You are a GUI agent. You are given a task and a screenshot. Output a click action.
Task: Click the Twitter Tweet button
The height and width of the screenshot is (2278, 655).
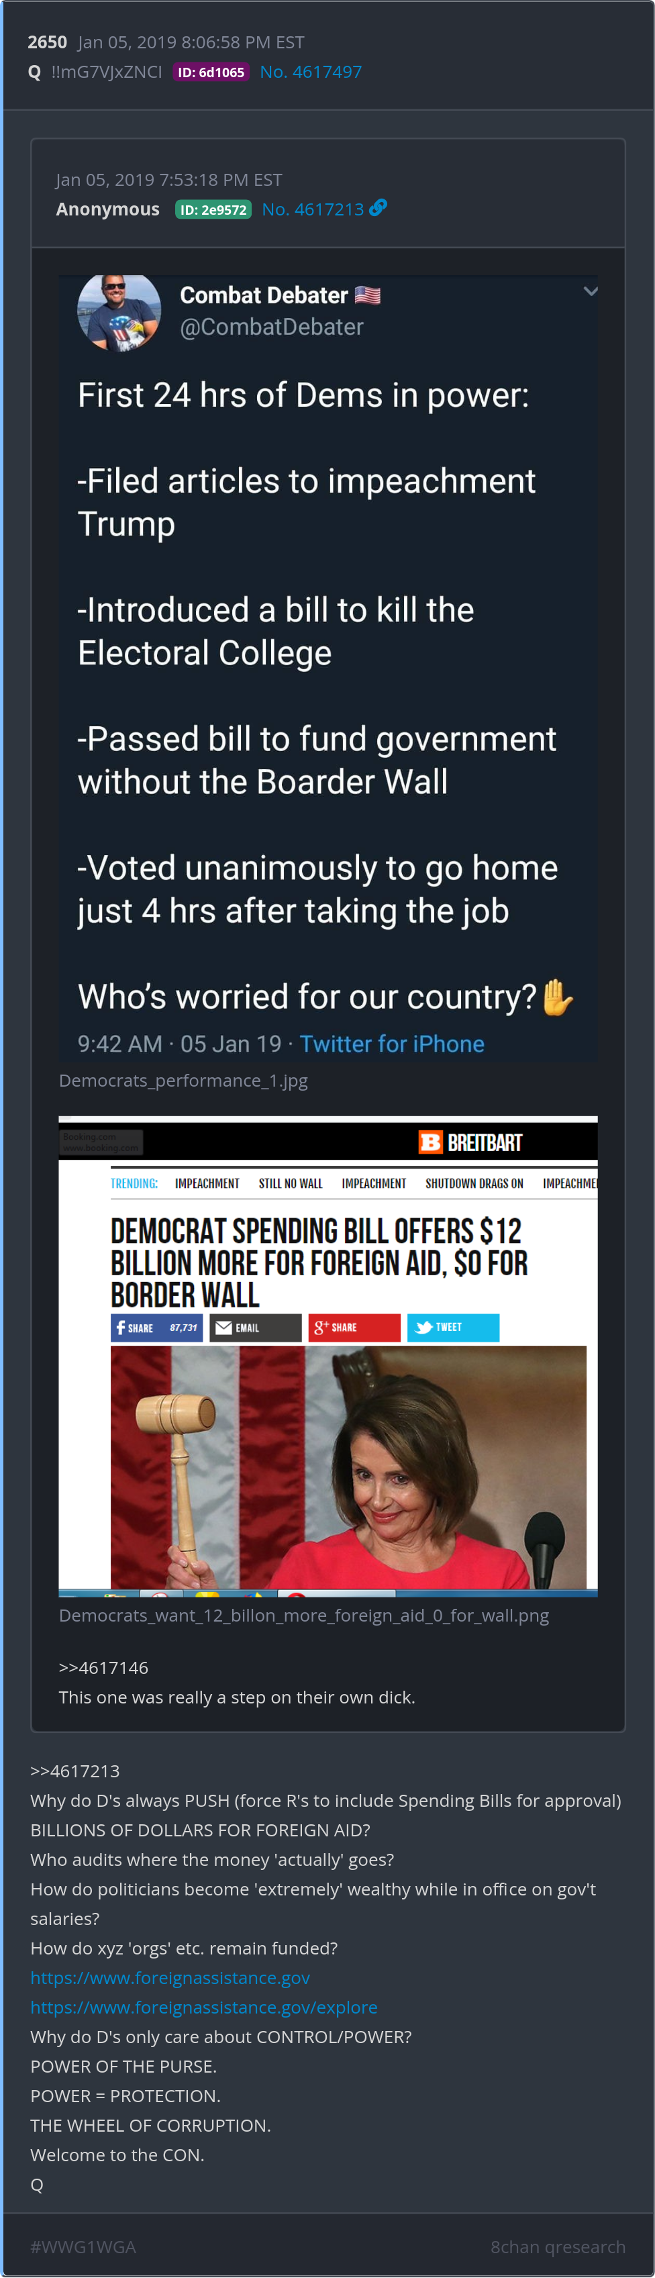[454, 1328]
